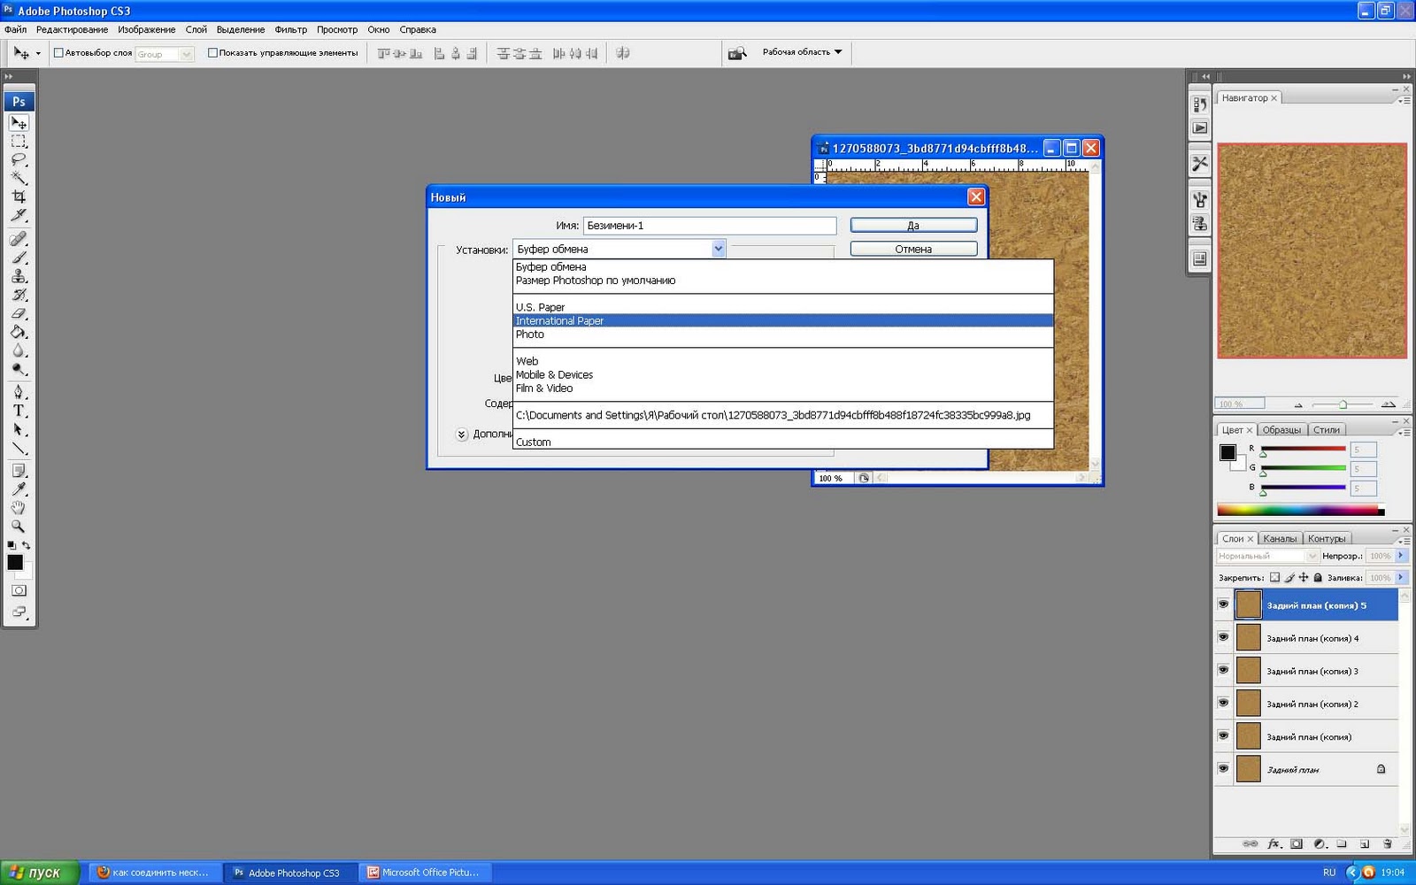Screen dimensions: 1416x885
Task: Open the Фильтр menu
Action: [x=290, y=29]
